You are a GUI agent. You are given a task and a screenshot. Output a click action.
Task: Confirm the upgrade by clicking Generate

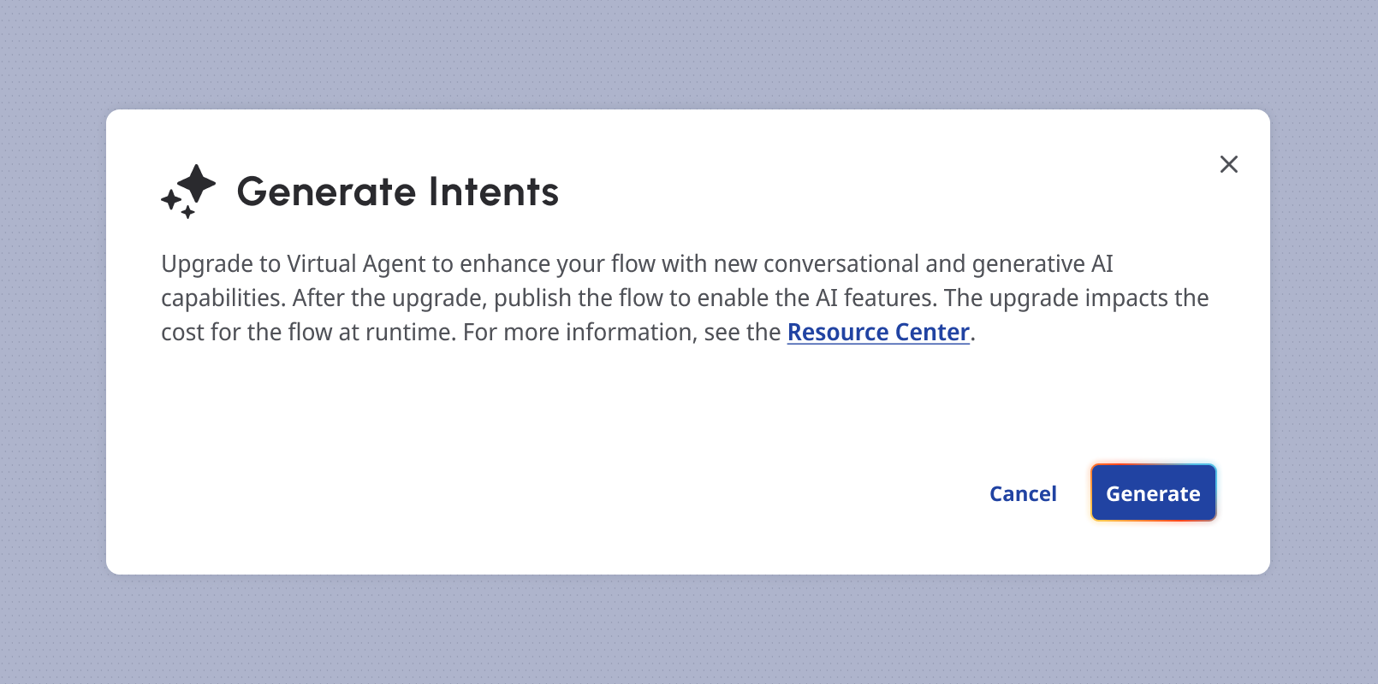[1153, 493]
